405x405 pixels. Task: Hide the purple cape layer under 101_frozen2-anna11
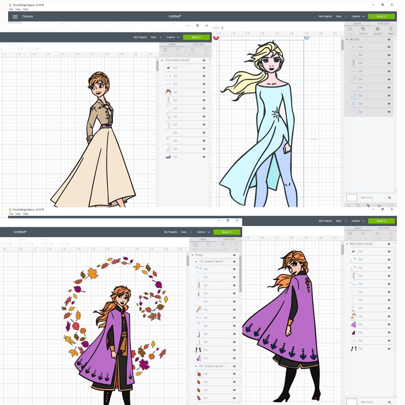[234, 358]
